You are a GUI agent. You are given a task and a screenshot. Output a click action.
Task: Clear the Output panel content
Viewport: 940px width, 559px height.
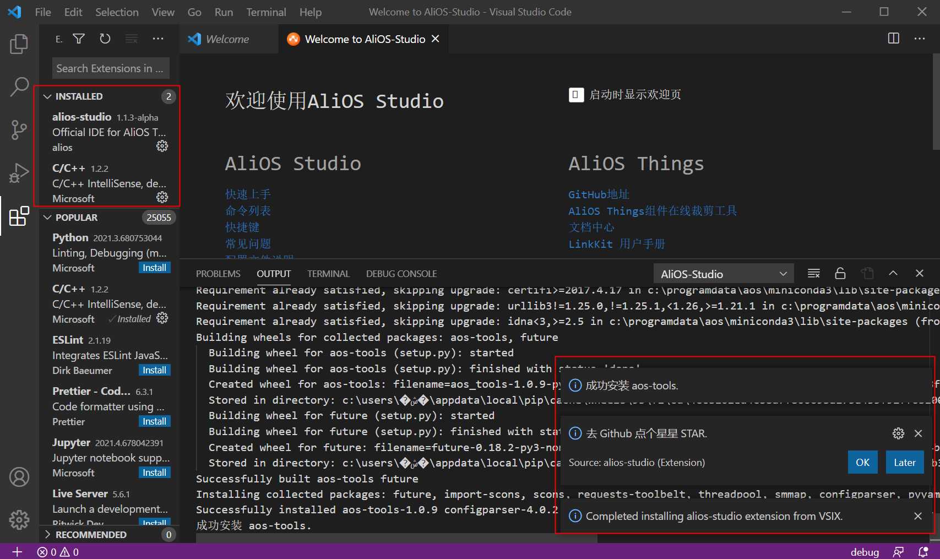813,273
